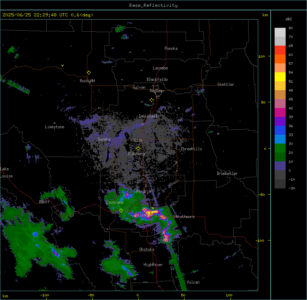Pick the orange 60 dBZ legend swatch
307x300 pixels.
pyautogui.click(x=280, y=59)
